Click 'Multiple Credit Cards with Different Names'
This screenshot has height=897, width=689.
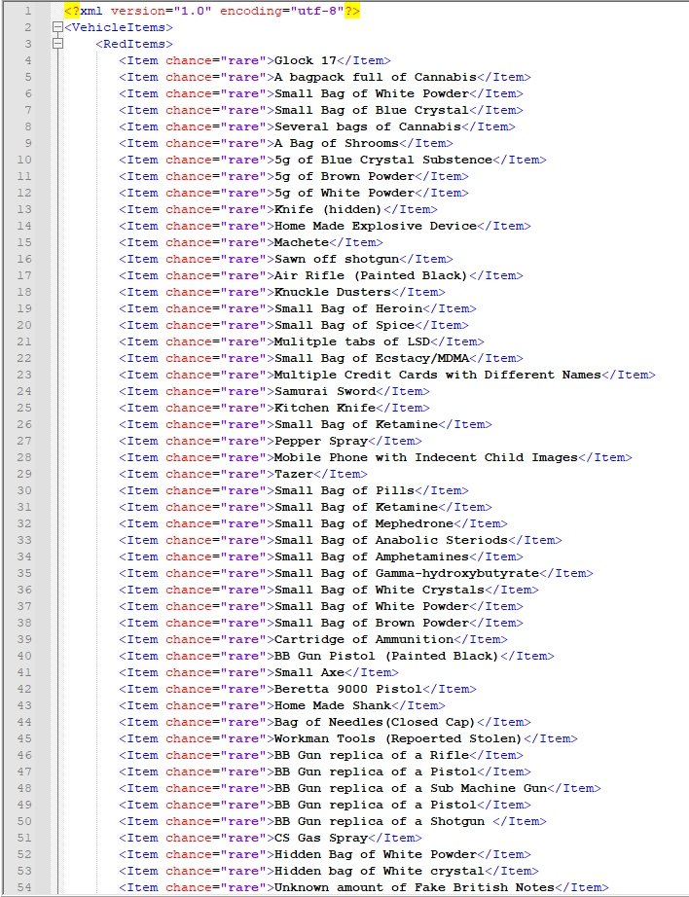tap(438, 375)
